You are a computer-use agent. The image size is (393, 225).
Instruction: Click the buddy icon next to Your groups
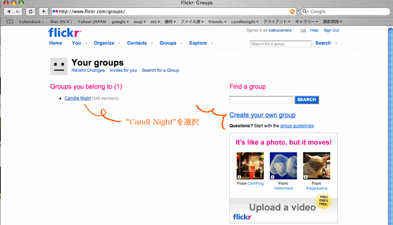coord(59,66)
